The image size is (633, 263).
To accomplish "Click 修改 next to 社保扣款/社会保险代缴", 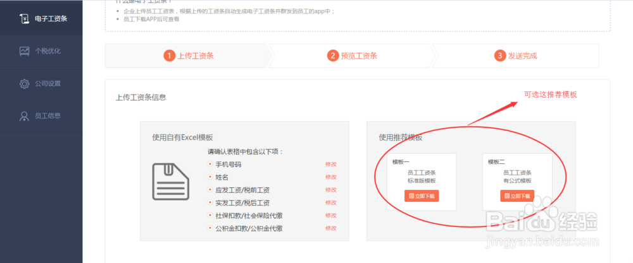I will 331,216.
